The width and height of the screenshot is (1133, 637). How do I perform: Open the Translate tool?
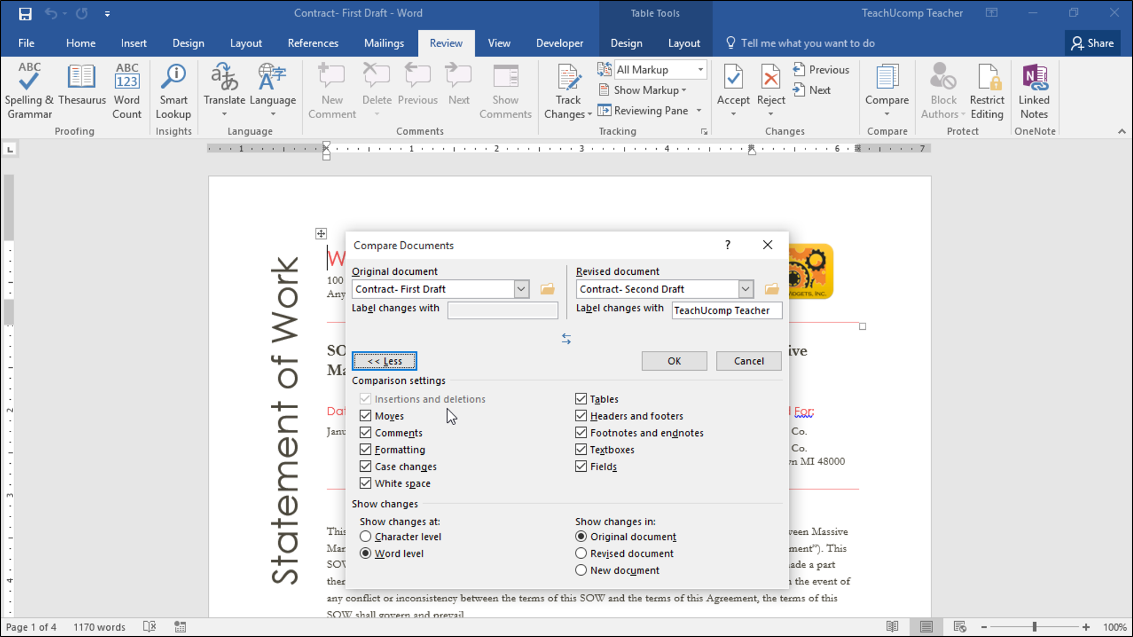(x=224, y=91)
